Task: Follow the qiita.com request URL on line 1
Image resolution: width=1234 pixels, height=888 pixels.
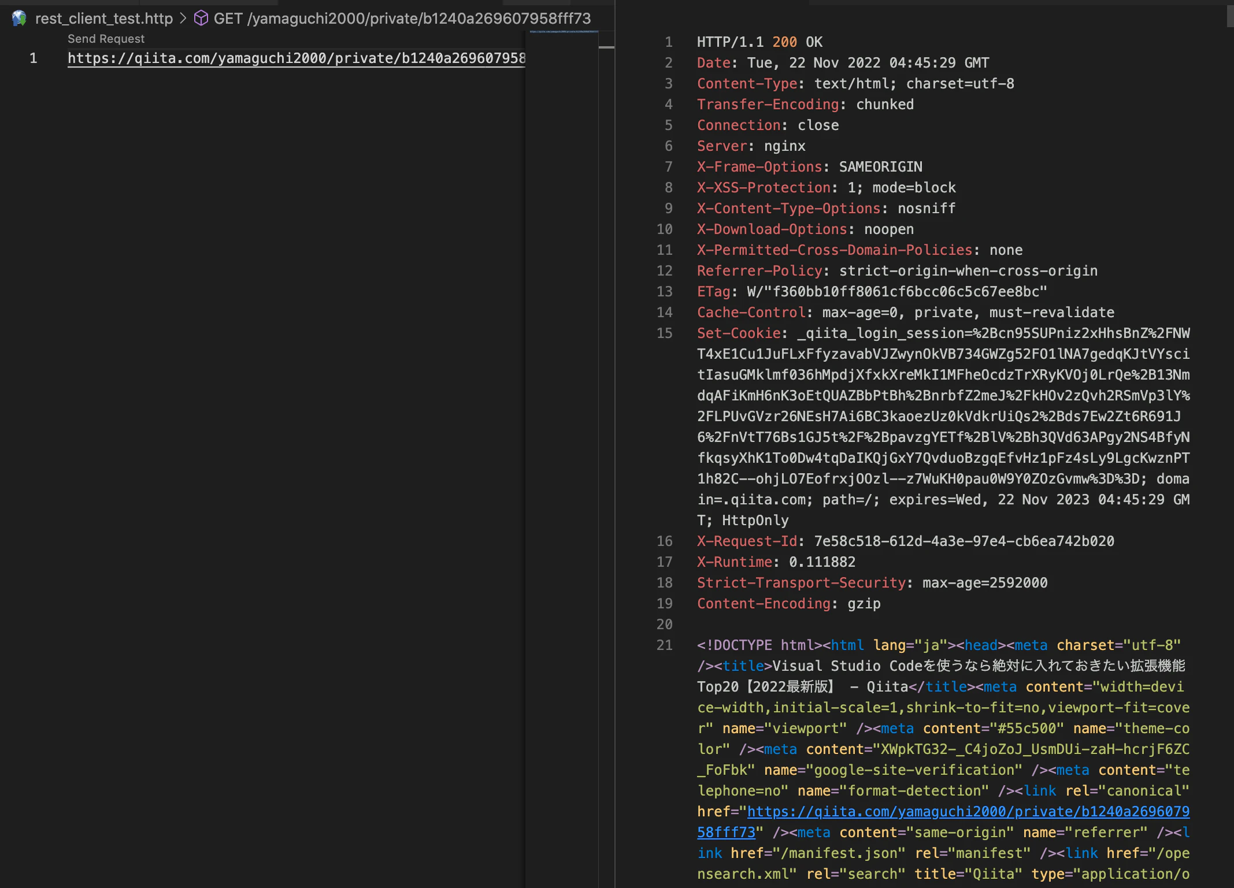Action: click(x=297, y=58)
